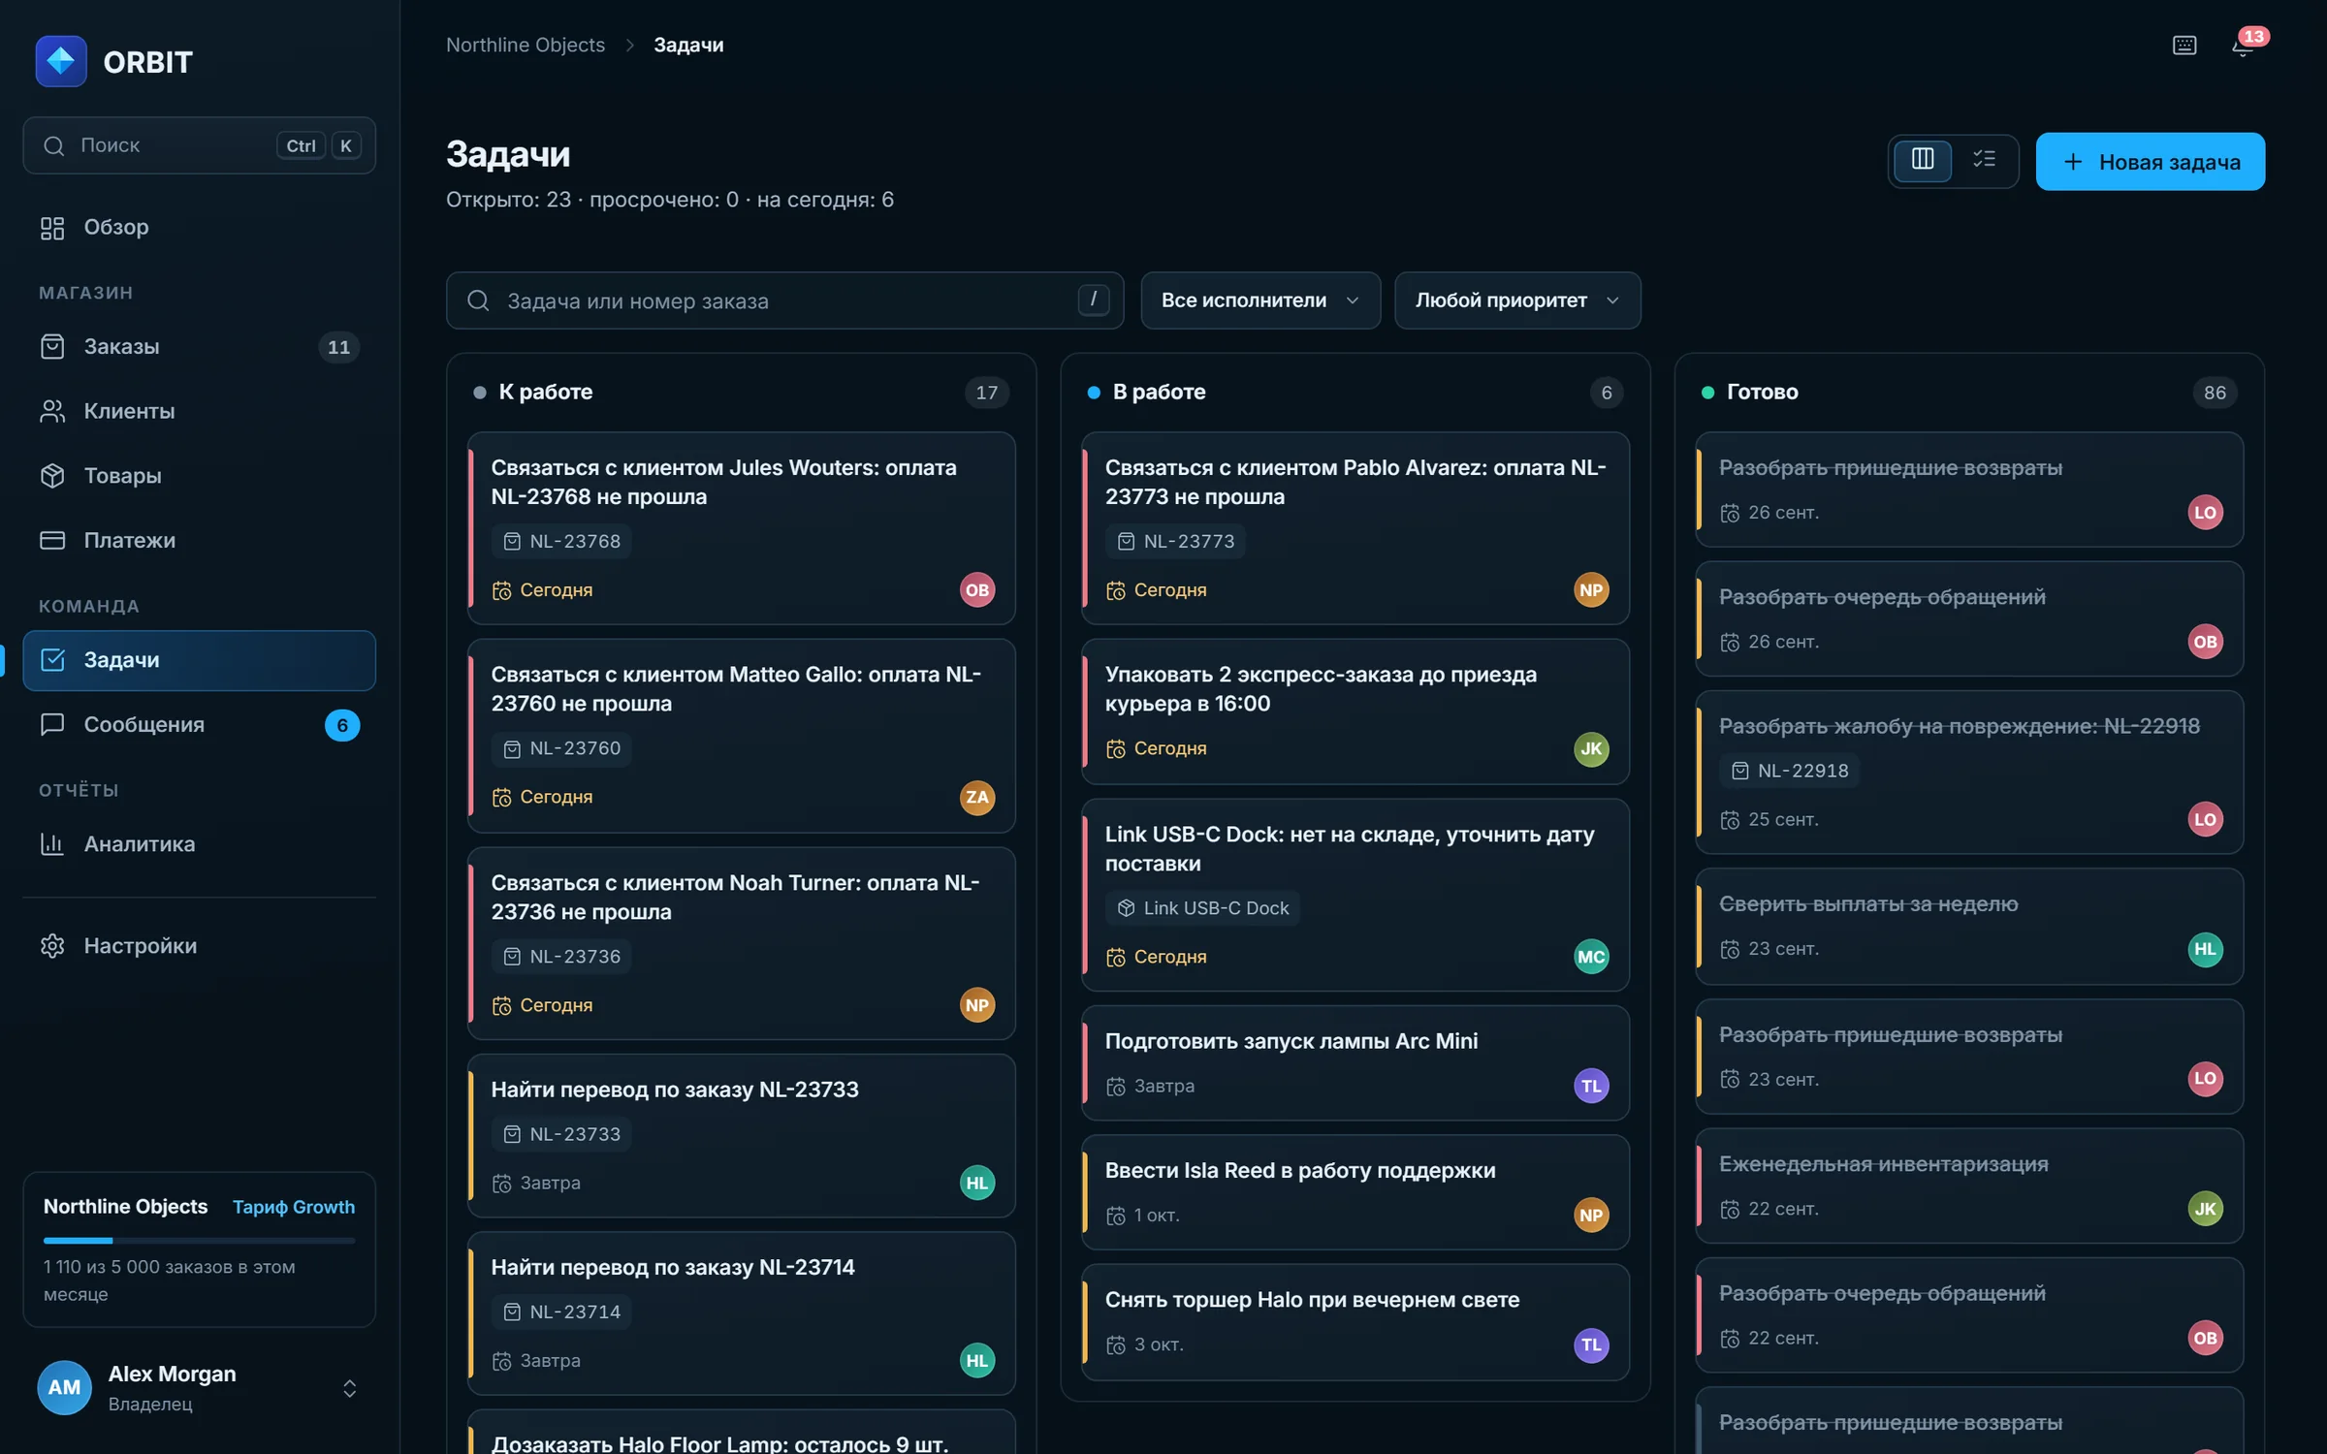Click OB avatar on Jules Wouters task
This screenshot has height=1454, width=2327.
(976, 589)
